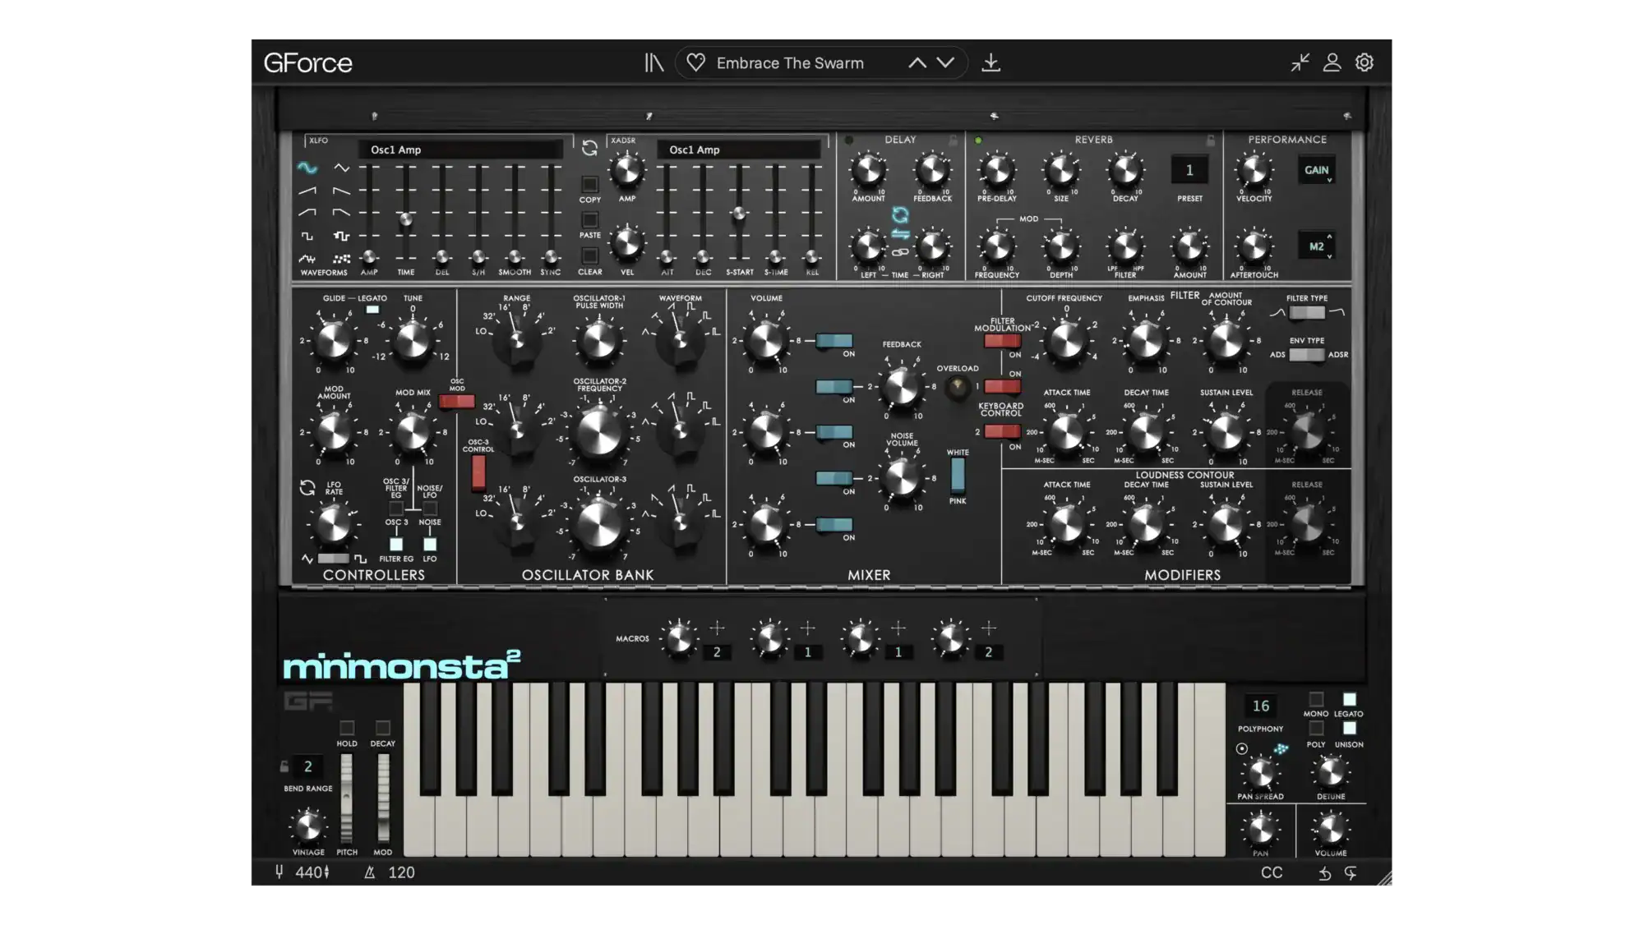
Task: Open settings with the gear icon
Action: pyautogui.click(x=1365, y=62)
